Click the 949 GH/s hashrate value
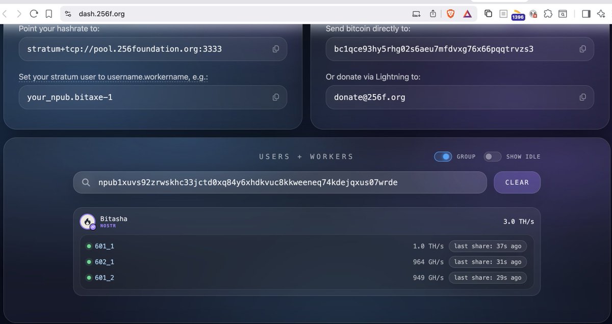 point(428,278)
